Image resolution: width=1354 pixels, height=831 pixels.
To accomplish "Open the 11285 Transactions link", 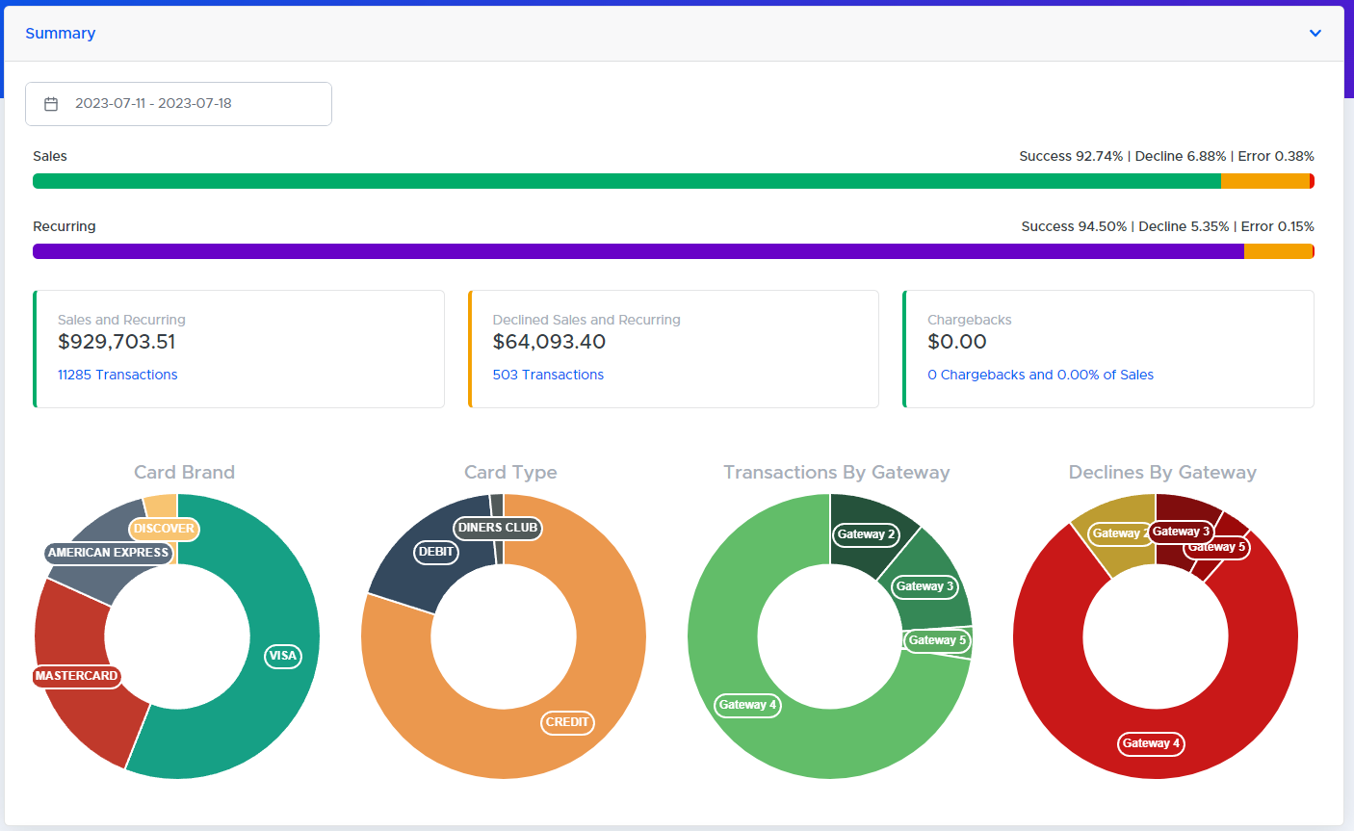I will tap(117, 375).
